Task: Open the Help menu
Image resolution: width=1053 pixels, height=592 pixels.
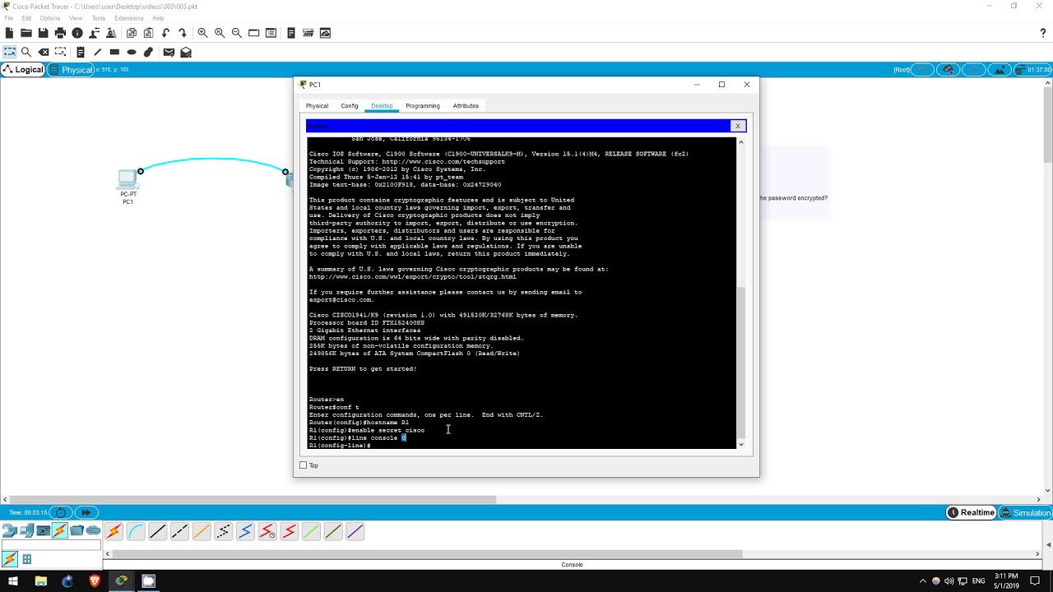Action: pos(158,18)
